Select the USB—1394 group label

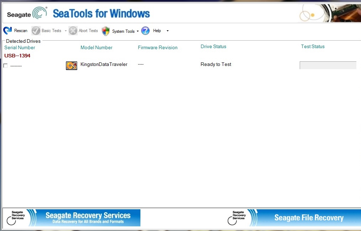(x=17, y=56)
